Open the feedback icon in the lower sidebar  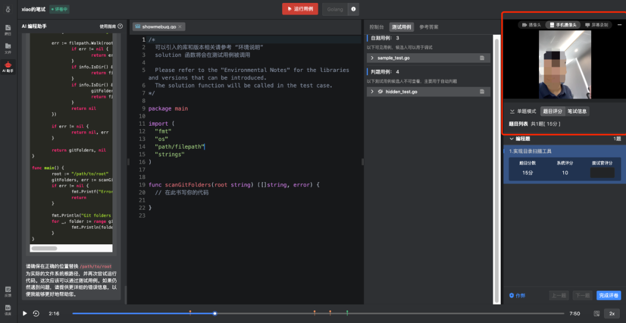(x=8, y=292)
